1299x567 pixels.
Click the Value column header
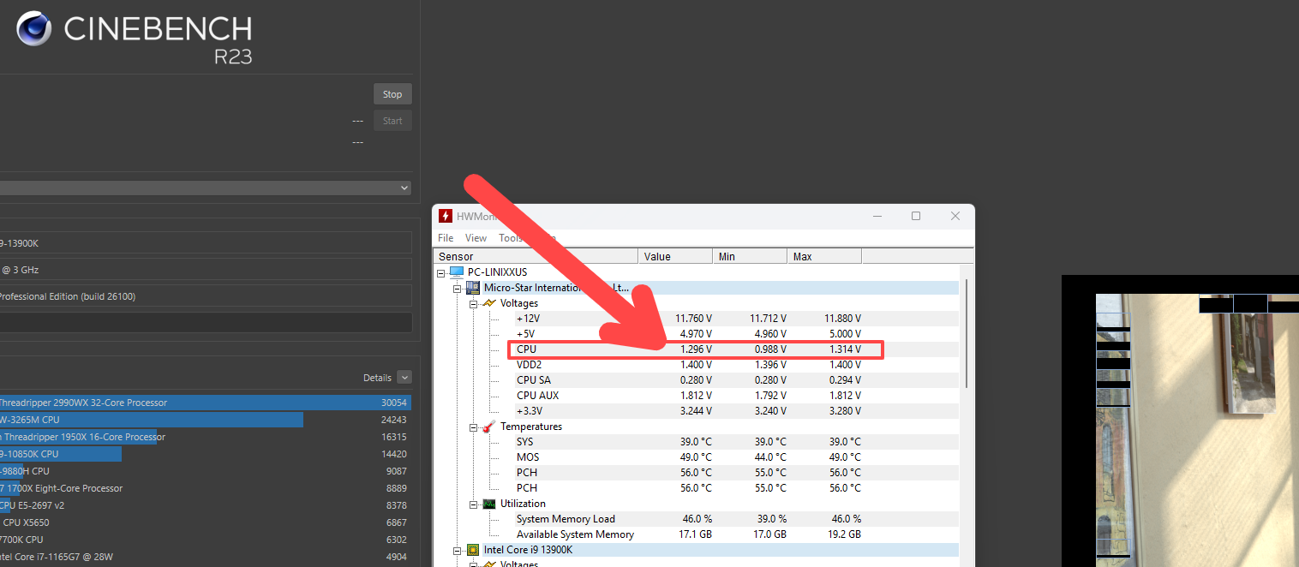point(675,256)
